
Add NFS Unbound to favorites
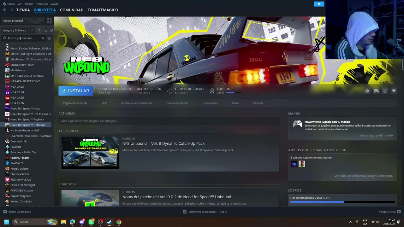pos(394,91)
